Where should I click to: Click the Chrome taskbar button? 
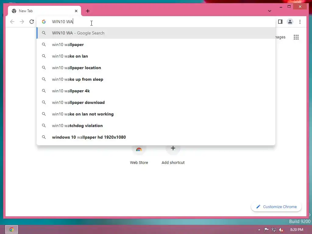[x=12, y=230]
